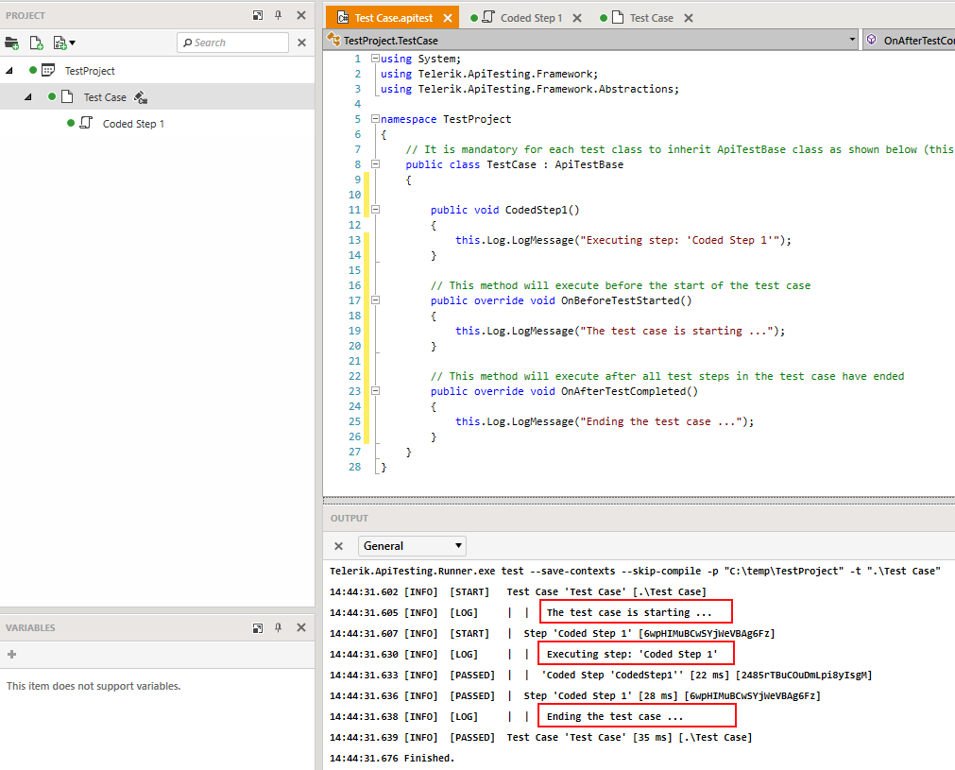955x770 pixels.
Task: Select Test Case in project tree
Action: tap(105, 97)
